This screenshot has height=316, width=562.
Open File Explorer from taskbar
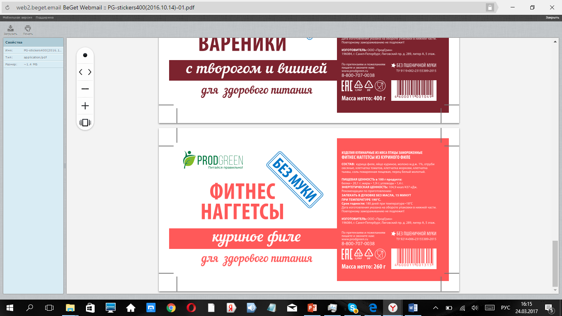pyautogui.click(x=70, y=307)
